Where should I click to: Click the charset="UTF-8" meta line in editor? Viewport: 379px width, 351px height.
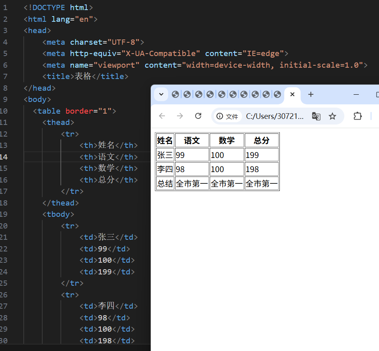click(93, 42)
